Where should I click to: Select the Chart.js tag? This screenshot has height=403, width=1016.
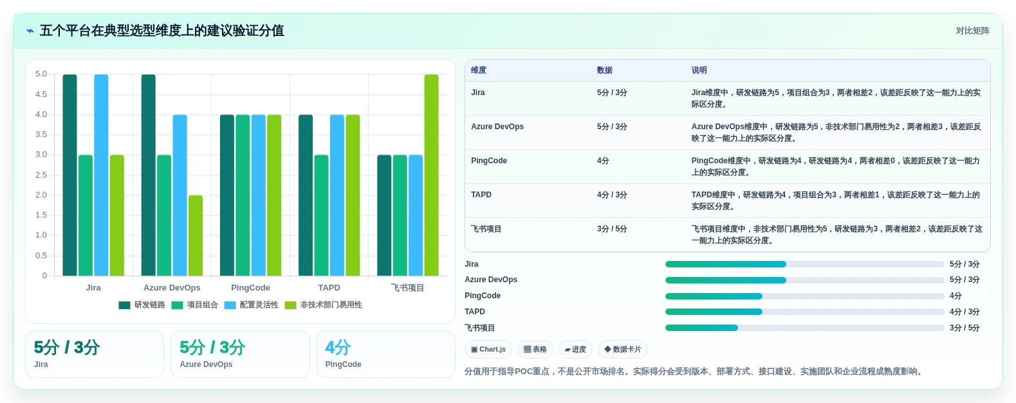488,349
